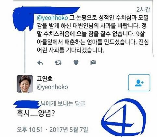Click the 2017년 5월 7일 date text

(x=69, y=129)
